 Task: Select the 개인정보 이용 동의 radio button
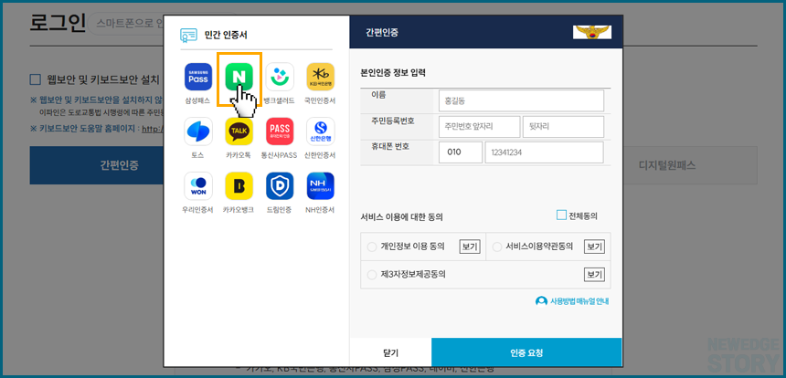(x=372, y=247)
